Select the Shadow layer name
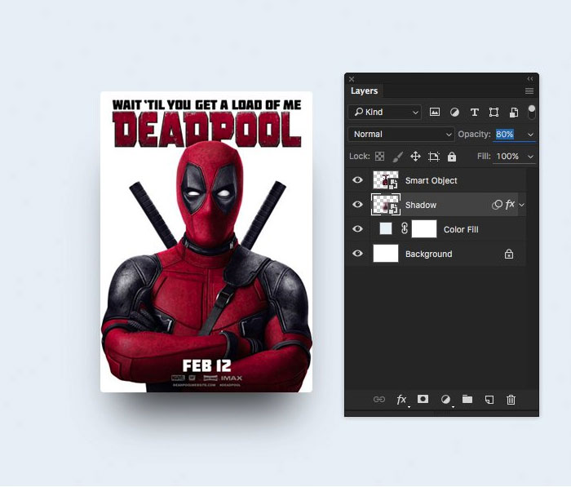Screen dimensions: 571x487 click(x=421, y=205)
